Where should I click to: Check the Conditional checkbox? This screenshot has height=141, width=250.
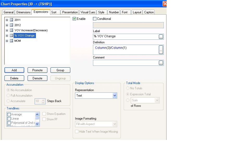click(95, 19)
